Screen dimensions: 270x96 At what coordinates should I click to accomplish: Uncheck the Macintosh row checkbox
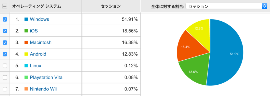[5, 42]
